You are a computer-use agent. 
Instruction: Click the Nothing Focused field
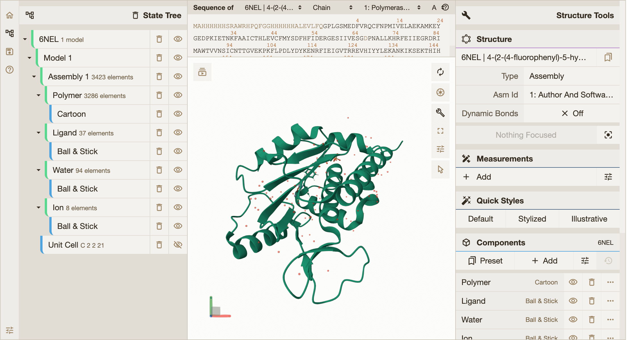[x=526, y=135]
